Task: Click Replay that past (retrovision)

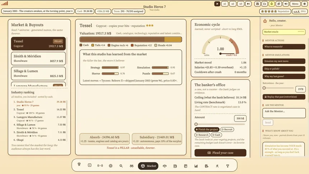Action: point(284,97)
